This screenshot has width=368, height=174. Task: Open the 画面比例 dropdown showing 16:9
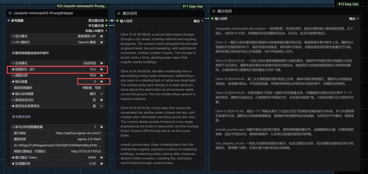pos(58,75)
